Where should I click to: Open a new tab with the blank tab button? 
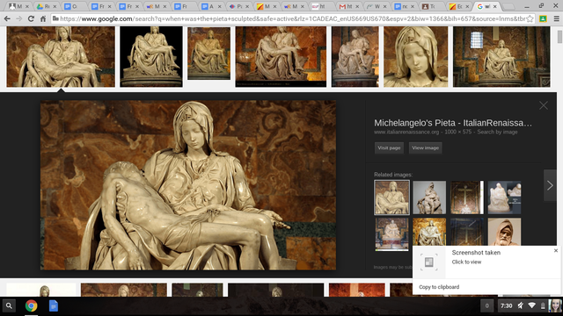508,6
